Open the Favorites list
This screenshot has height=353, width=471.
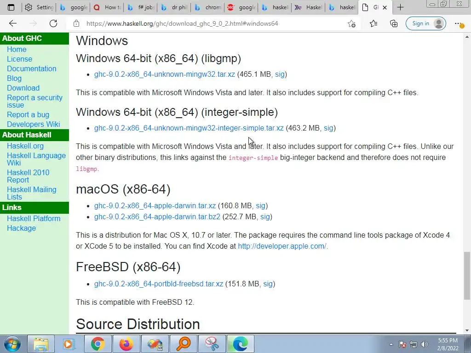click(373, 23)
